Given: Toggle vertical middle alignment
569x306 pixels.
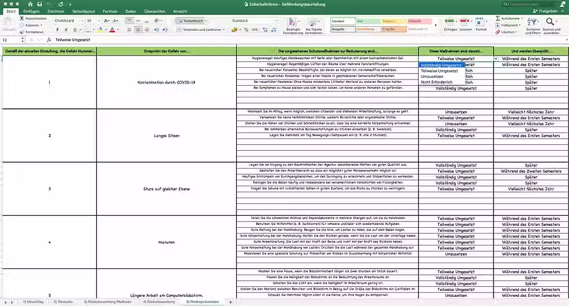Looking at the screenshot, I should point(138,21).
